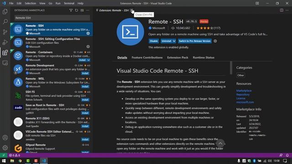
Task: Install the Remote X11 (SSH) extension
Action: point(85,126)
